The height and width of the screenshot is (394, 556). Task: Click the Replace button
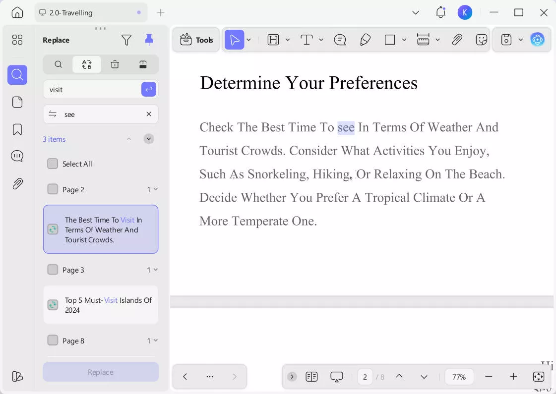pyautogui.click(x=101, y=372)
